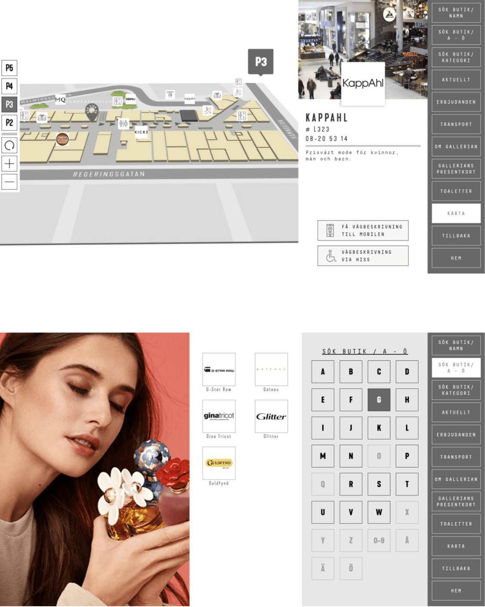Rotate the map view
The image size is (485, 607).
coord(9,146)
